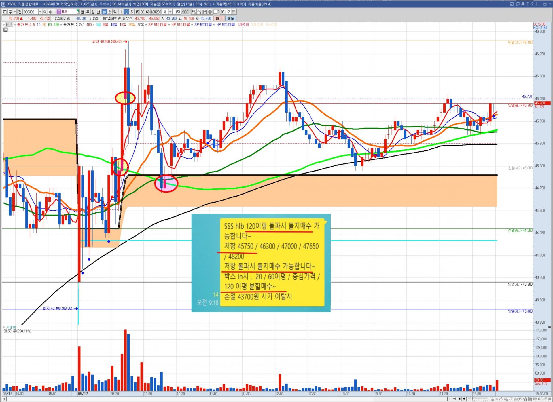Open the calendar date picker icon

coord(234,12)
